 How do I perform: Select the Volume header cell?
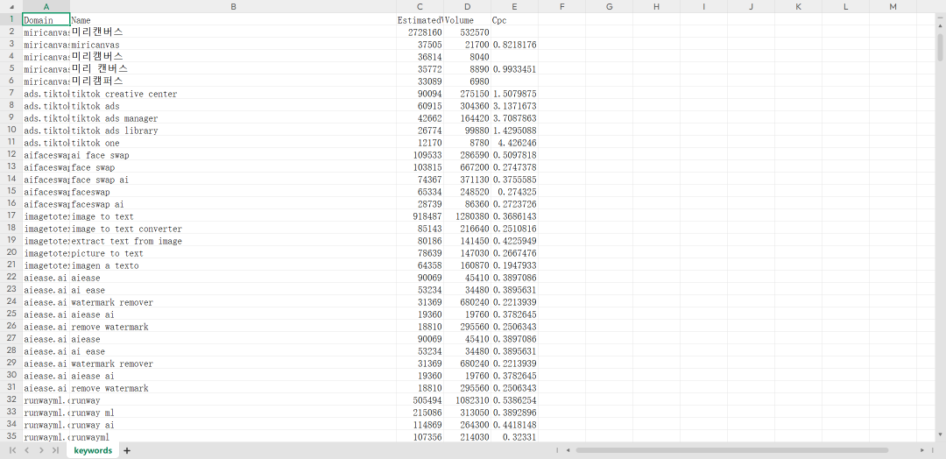coord(467,20)
